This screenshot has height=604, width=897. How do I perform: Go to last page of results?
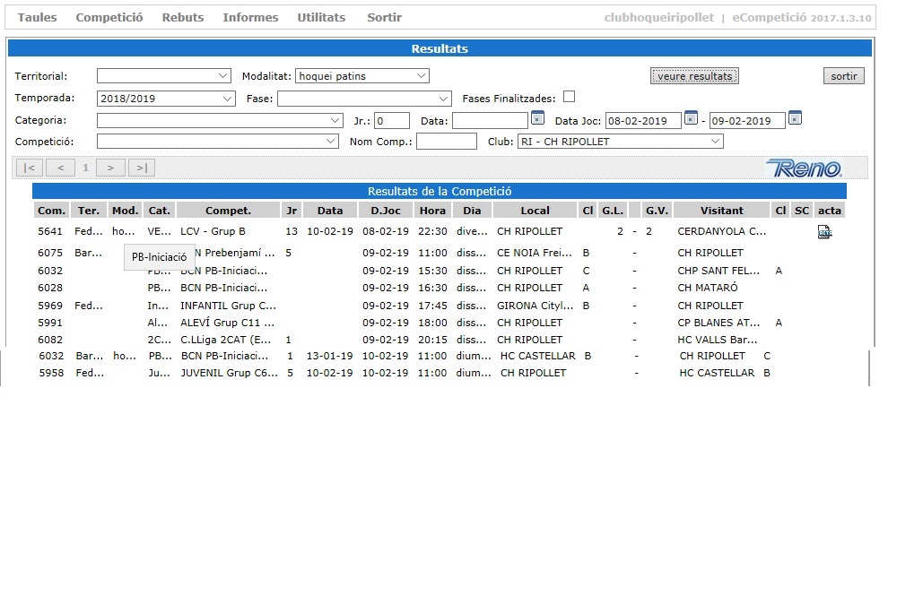142,168
